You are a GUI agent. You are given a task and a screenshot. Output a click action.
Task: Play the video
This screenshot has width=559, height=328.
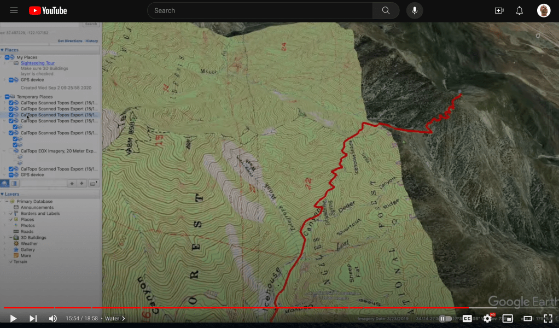pyautogui.click(x=13, y=318)
